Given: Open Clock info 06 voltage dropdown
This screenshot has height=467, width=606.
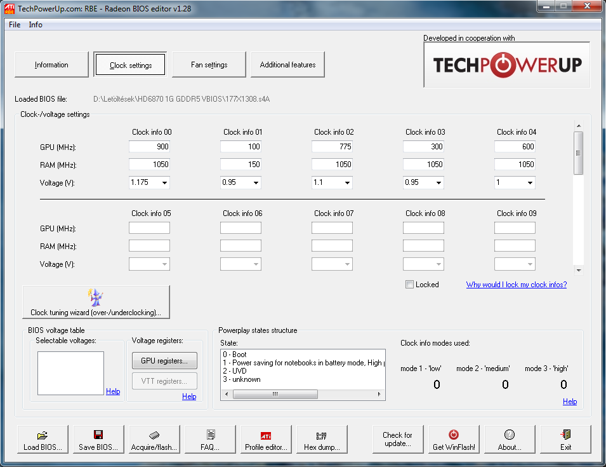Looking at the screenshot, I should click(256, 264).
